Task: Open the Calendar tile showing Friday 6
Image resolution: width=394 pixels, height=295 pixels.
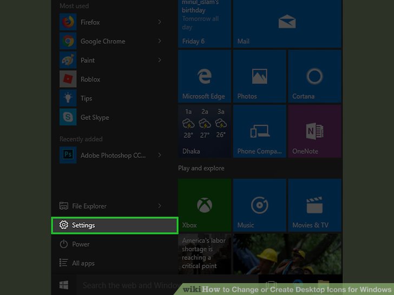Action: (205, 24)
